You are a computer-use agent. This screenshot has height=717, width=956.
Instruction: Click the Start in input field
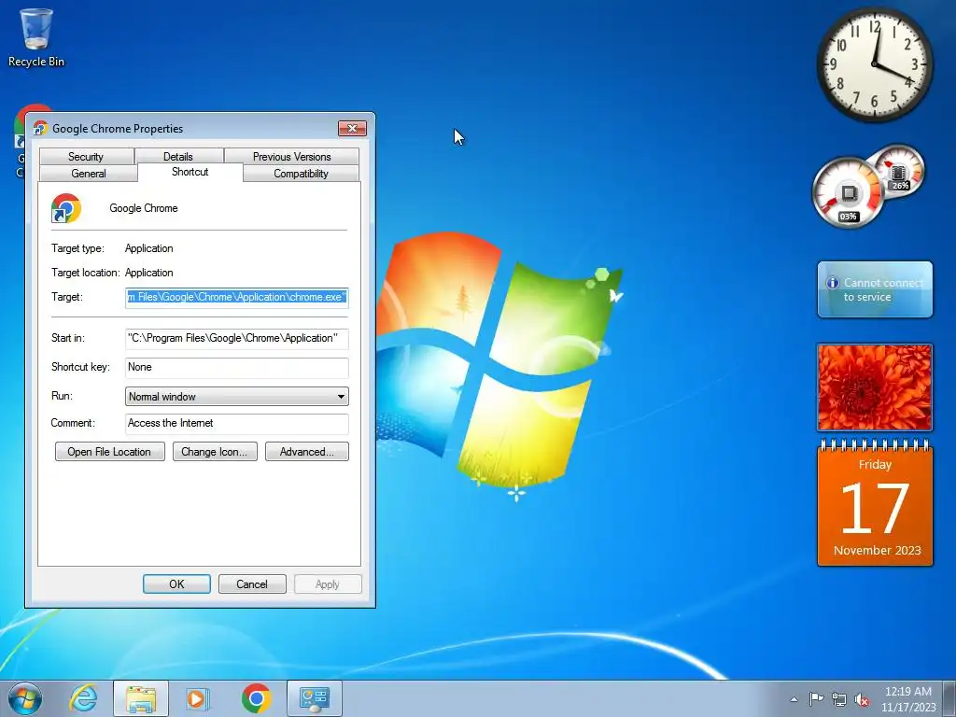(x=236, y=338)
